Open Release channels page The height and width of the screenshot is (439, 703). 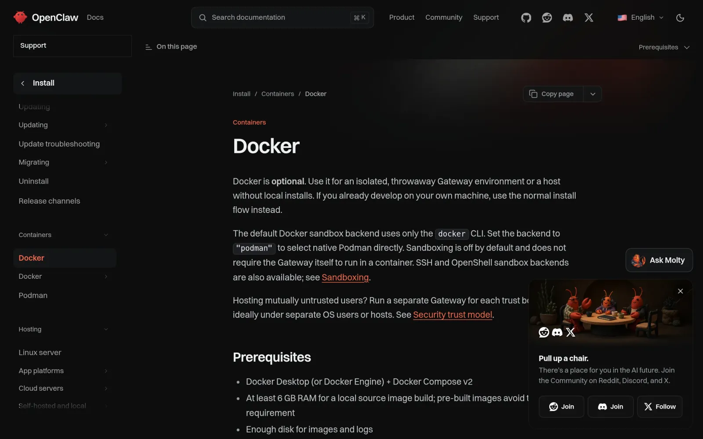pyautogui.click(x=49, y=201)
